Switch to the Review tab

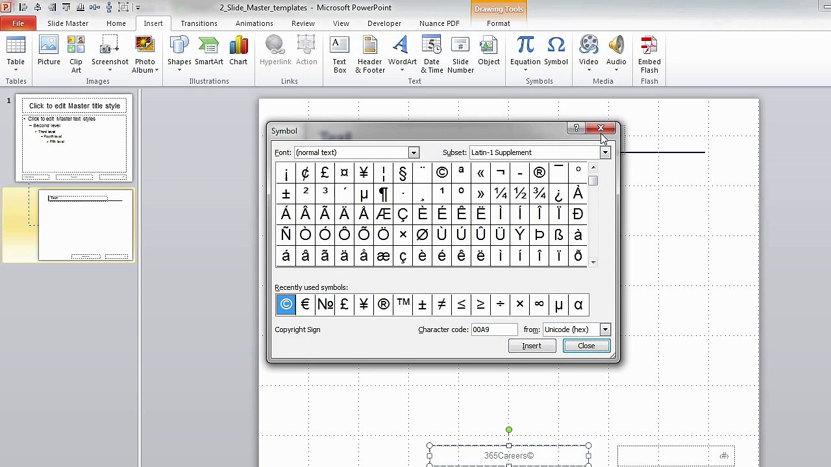[x=303, y=23]
